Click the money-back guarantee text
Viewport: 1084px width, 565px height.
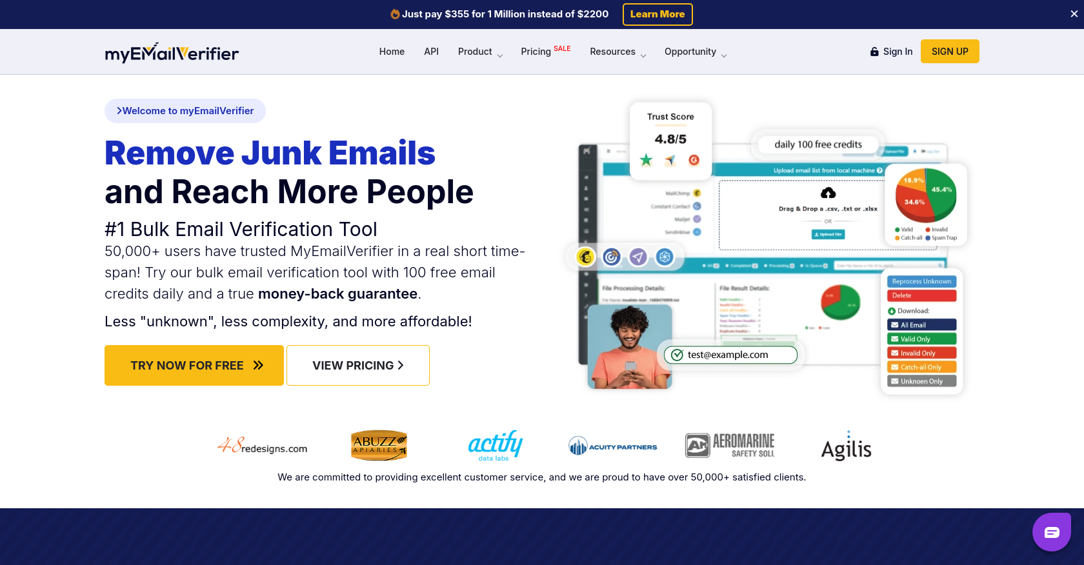point(337,294)
